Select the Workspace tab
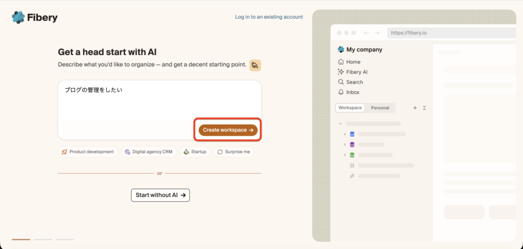523x249 pixels. pyautogui.click(x=350, y=108)
